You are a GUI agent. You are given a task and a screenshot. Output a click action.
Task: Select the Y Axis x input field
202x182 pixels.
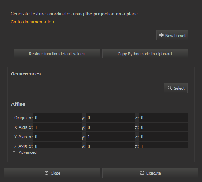pos(57,137)
